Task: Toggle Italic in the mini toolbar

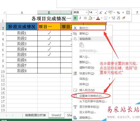Action: click(80, 18)
